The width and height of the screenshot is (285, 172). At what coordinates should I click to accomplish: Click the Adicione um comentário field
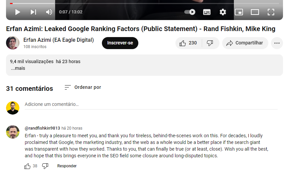coord(151,104)
